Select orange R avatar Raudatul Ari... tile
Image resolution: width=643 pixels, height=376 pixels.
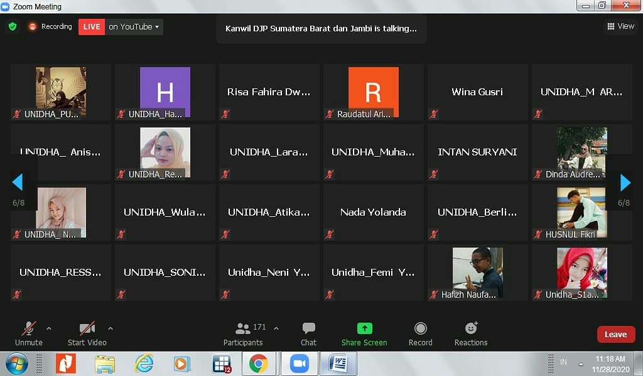373,92
